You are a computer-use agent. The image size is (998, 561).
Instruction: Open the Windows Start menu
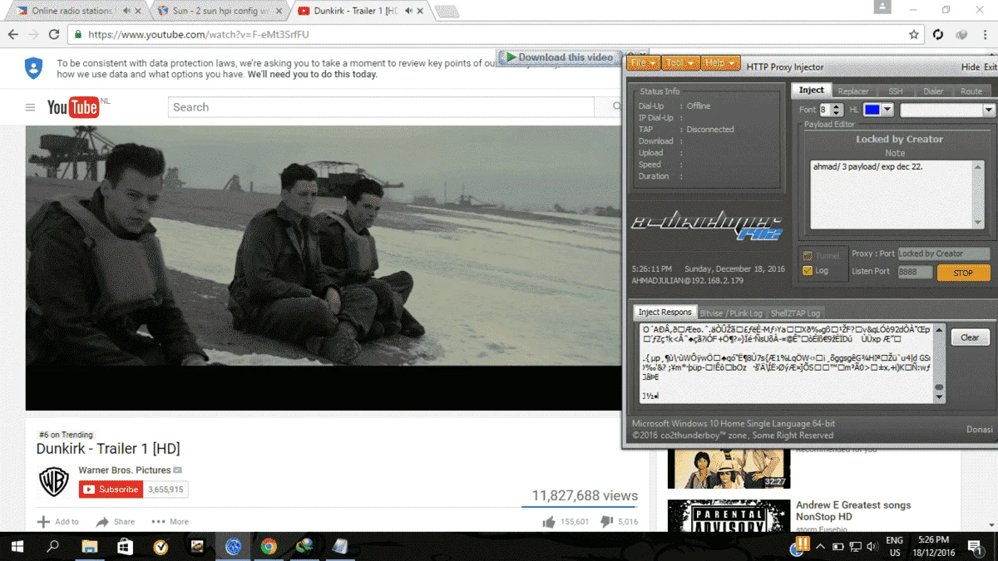click(17, 546)
